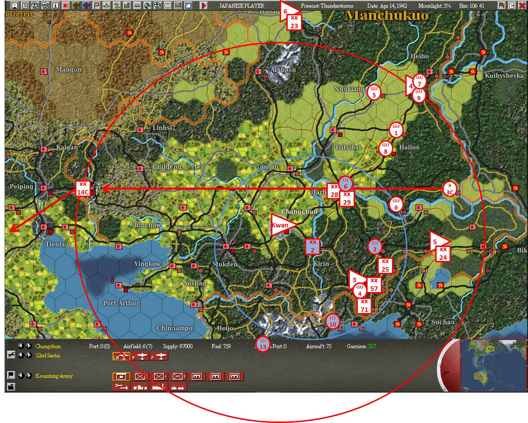This screenshot has width=528, height=423.
Task: Click the Kuibyshevka label on the map
Action: (504, 76)
